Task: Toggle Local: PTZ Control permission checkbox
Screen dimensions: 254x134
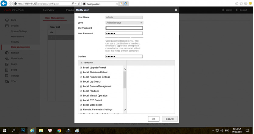Action: click(81, 100)
